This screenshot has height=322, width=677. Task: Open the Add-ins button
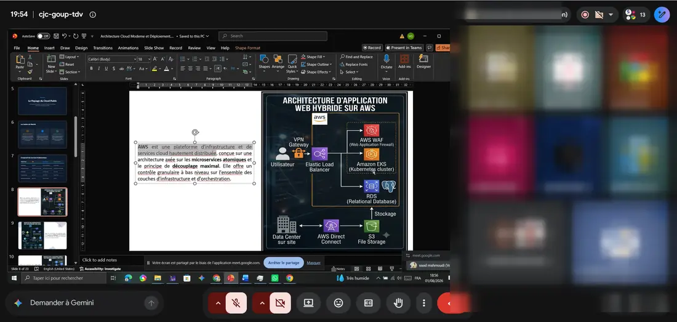click(x=404, y=62)
